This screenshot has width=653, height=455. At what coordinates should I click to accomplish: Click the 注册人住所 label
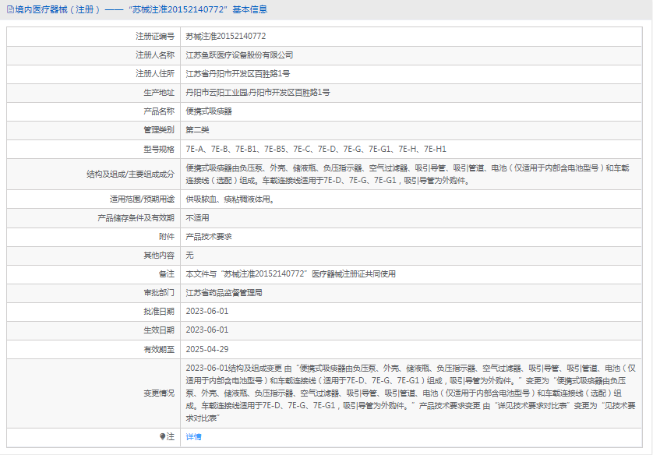tap(155, 74)
